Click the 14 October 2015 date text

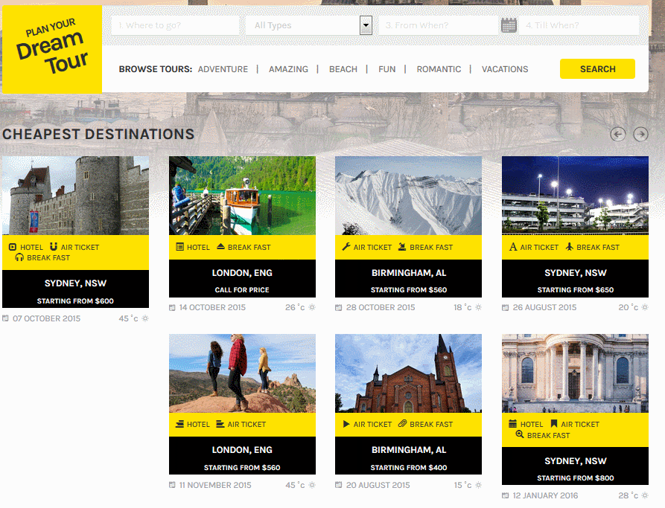[212, 308]
